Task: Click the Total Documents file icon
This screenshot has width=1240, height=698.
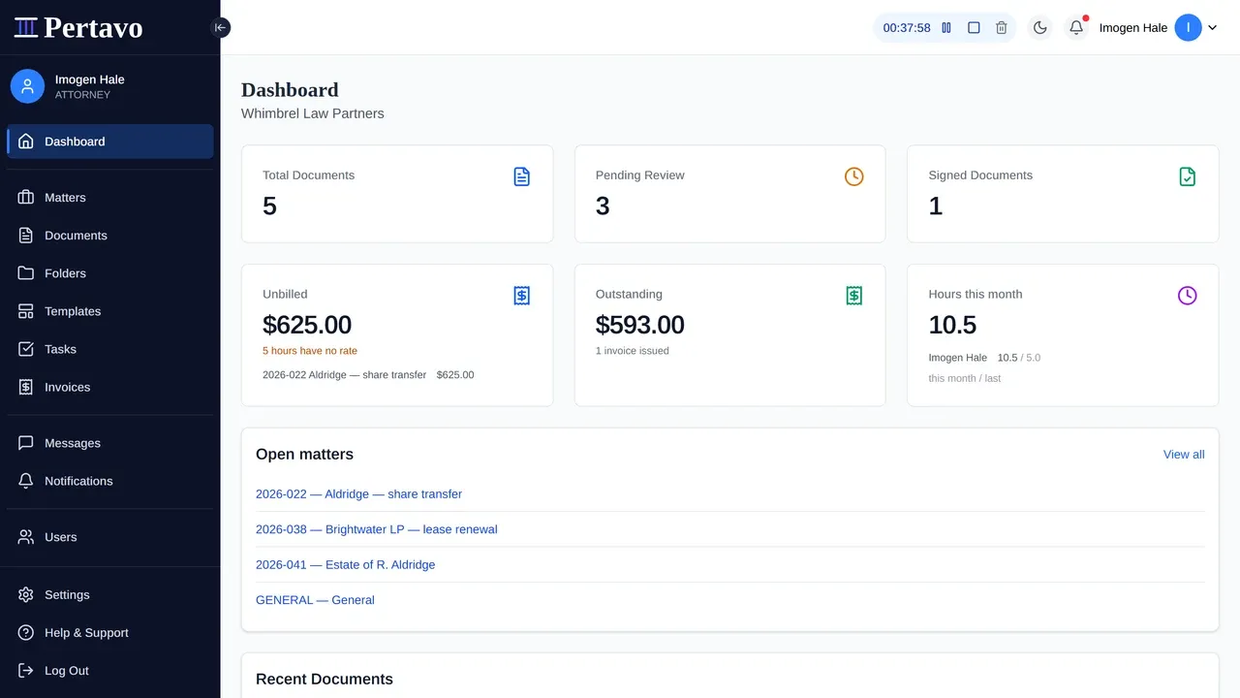Action: coord(521,176)
